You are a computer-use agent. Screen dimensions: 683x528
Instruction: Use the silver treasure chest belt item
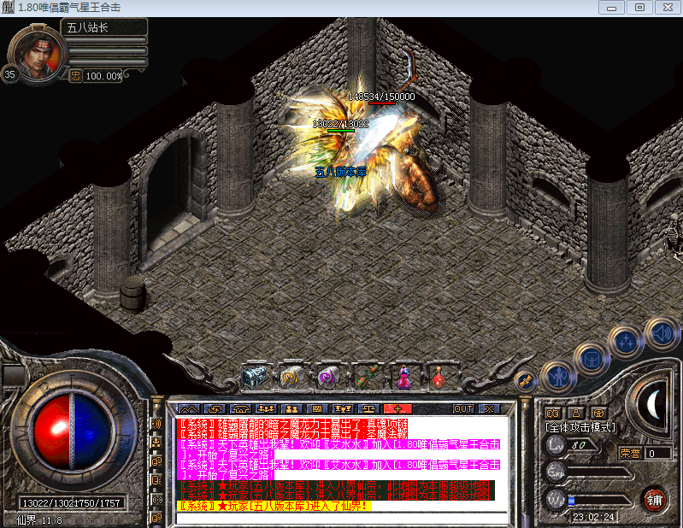255,376
